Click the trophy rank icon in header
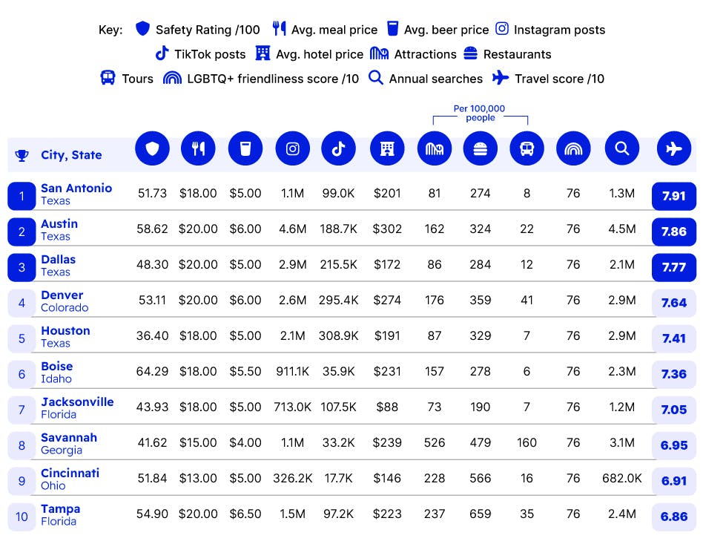Viewport: 703px width, 544px height. pyautogui.click(x=22, y=155)
